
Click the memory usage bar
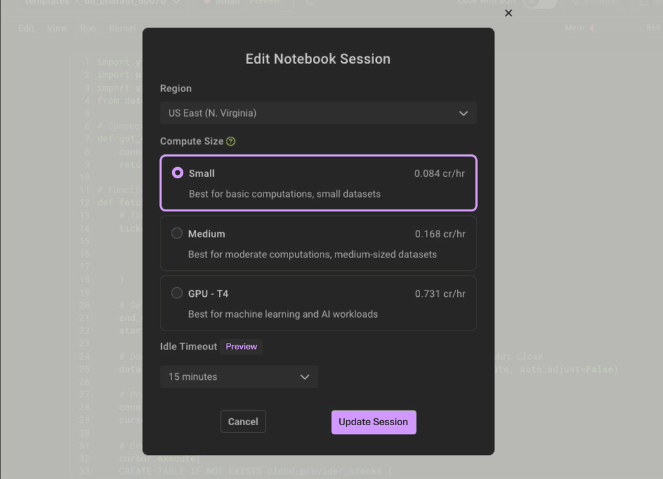(618, 28)
